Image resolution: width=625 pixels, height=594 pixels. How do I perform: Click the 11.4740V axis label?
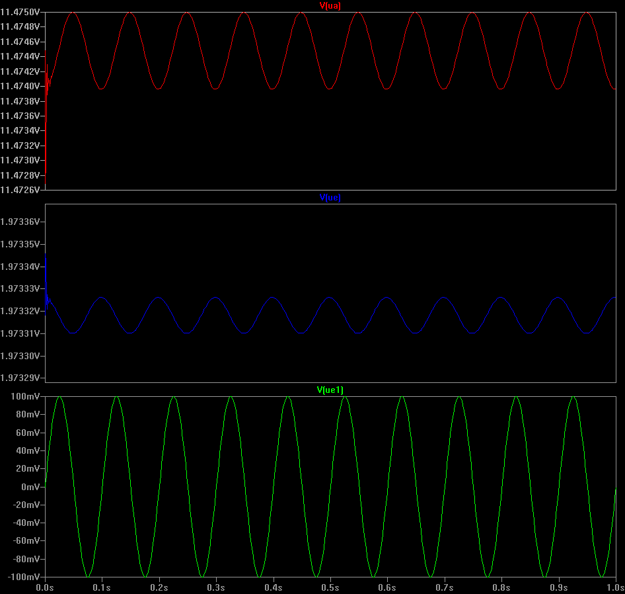(20, 86)
